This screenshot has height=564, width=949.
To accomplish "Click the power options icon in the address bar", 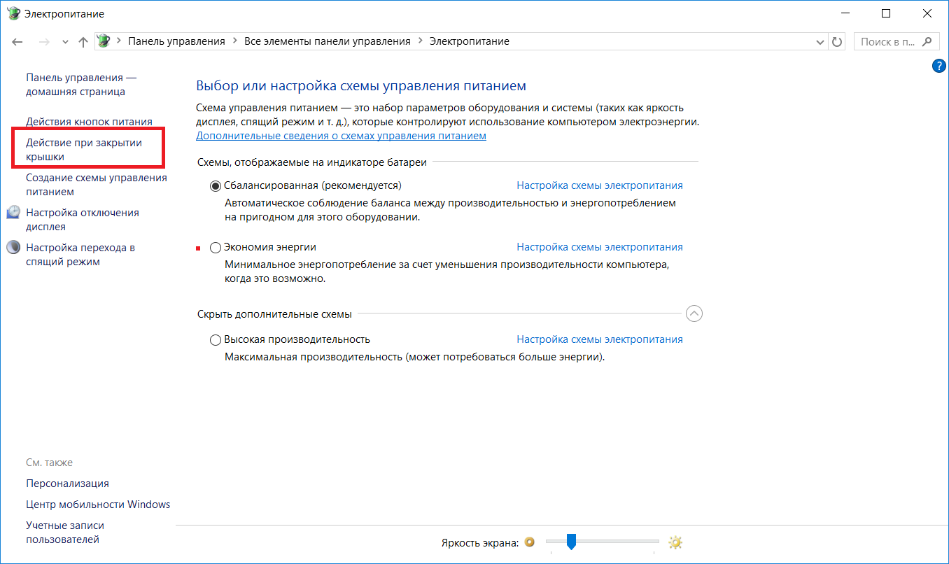I will (104, 41).
